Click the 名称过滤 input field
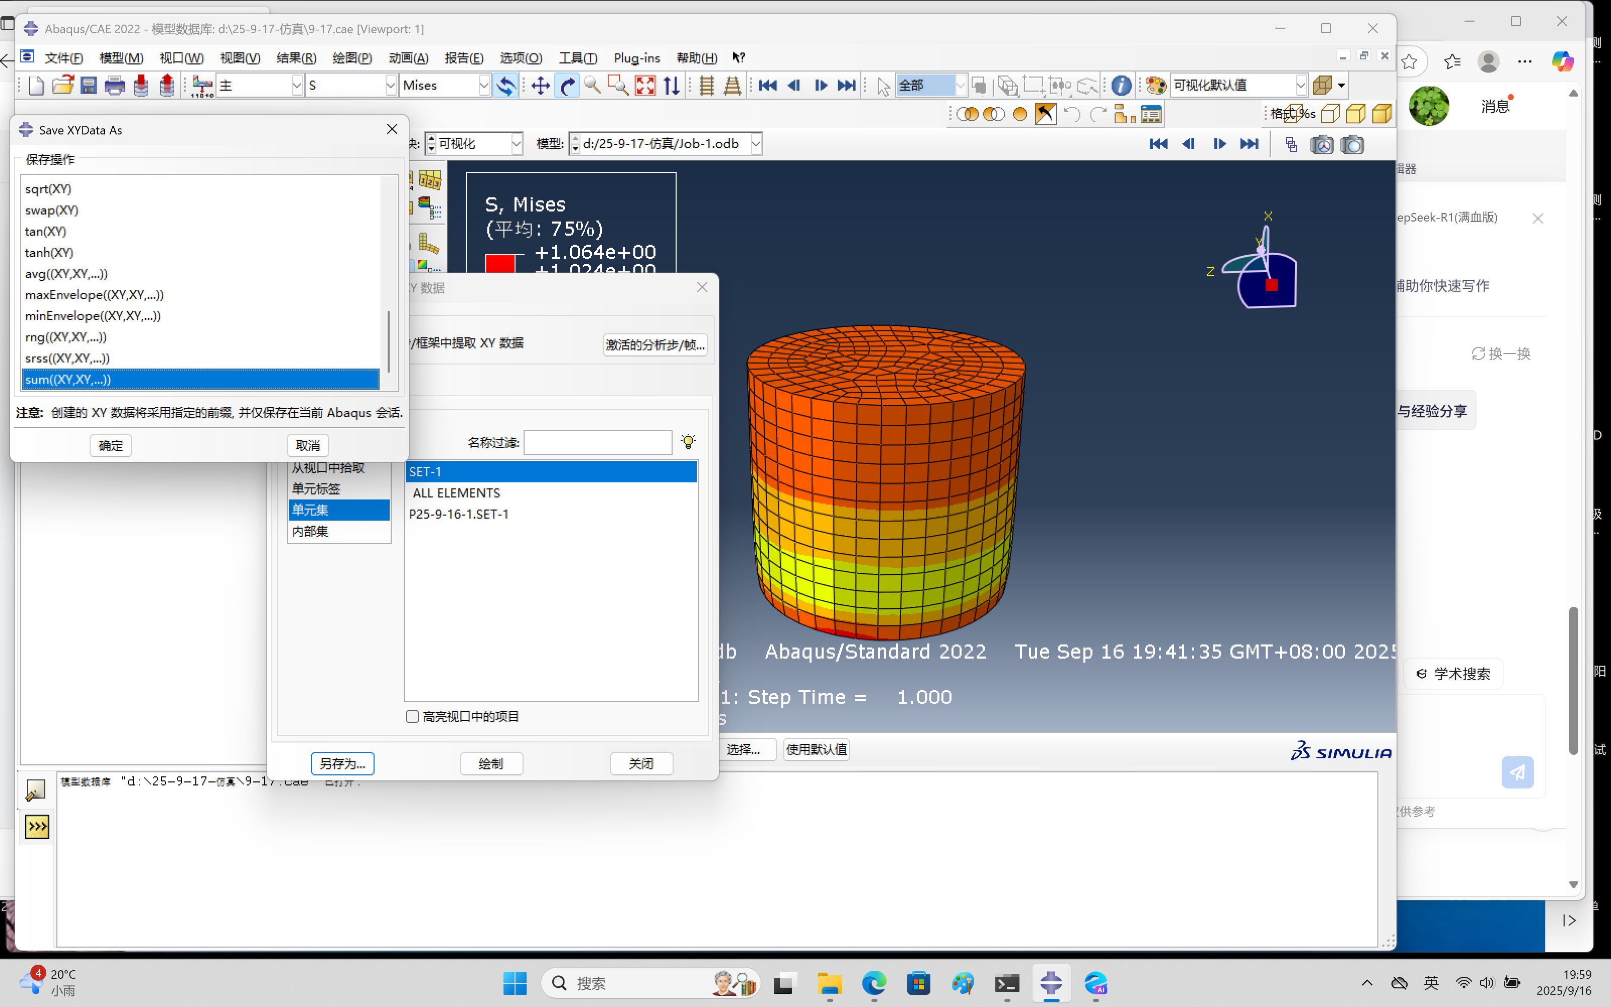The height and width of the screenshot is (1007, 1611). (598, 442)
